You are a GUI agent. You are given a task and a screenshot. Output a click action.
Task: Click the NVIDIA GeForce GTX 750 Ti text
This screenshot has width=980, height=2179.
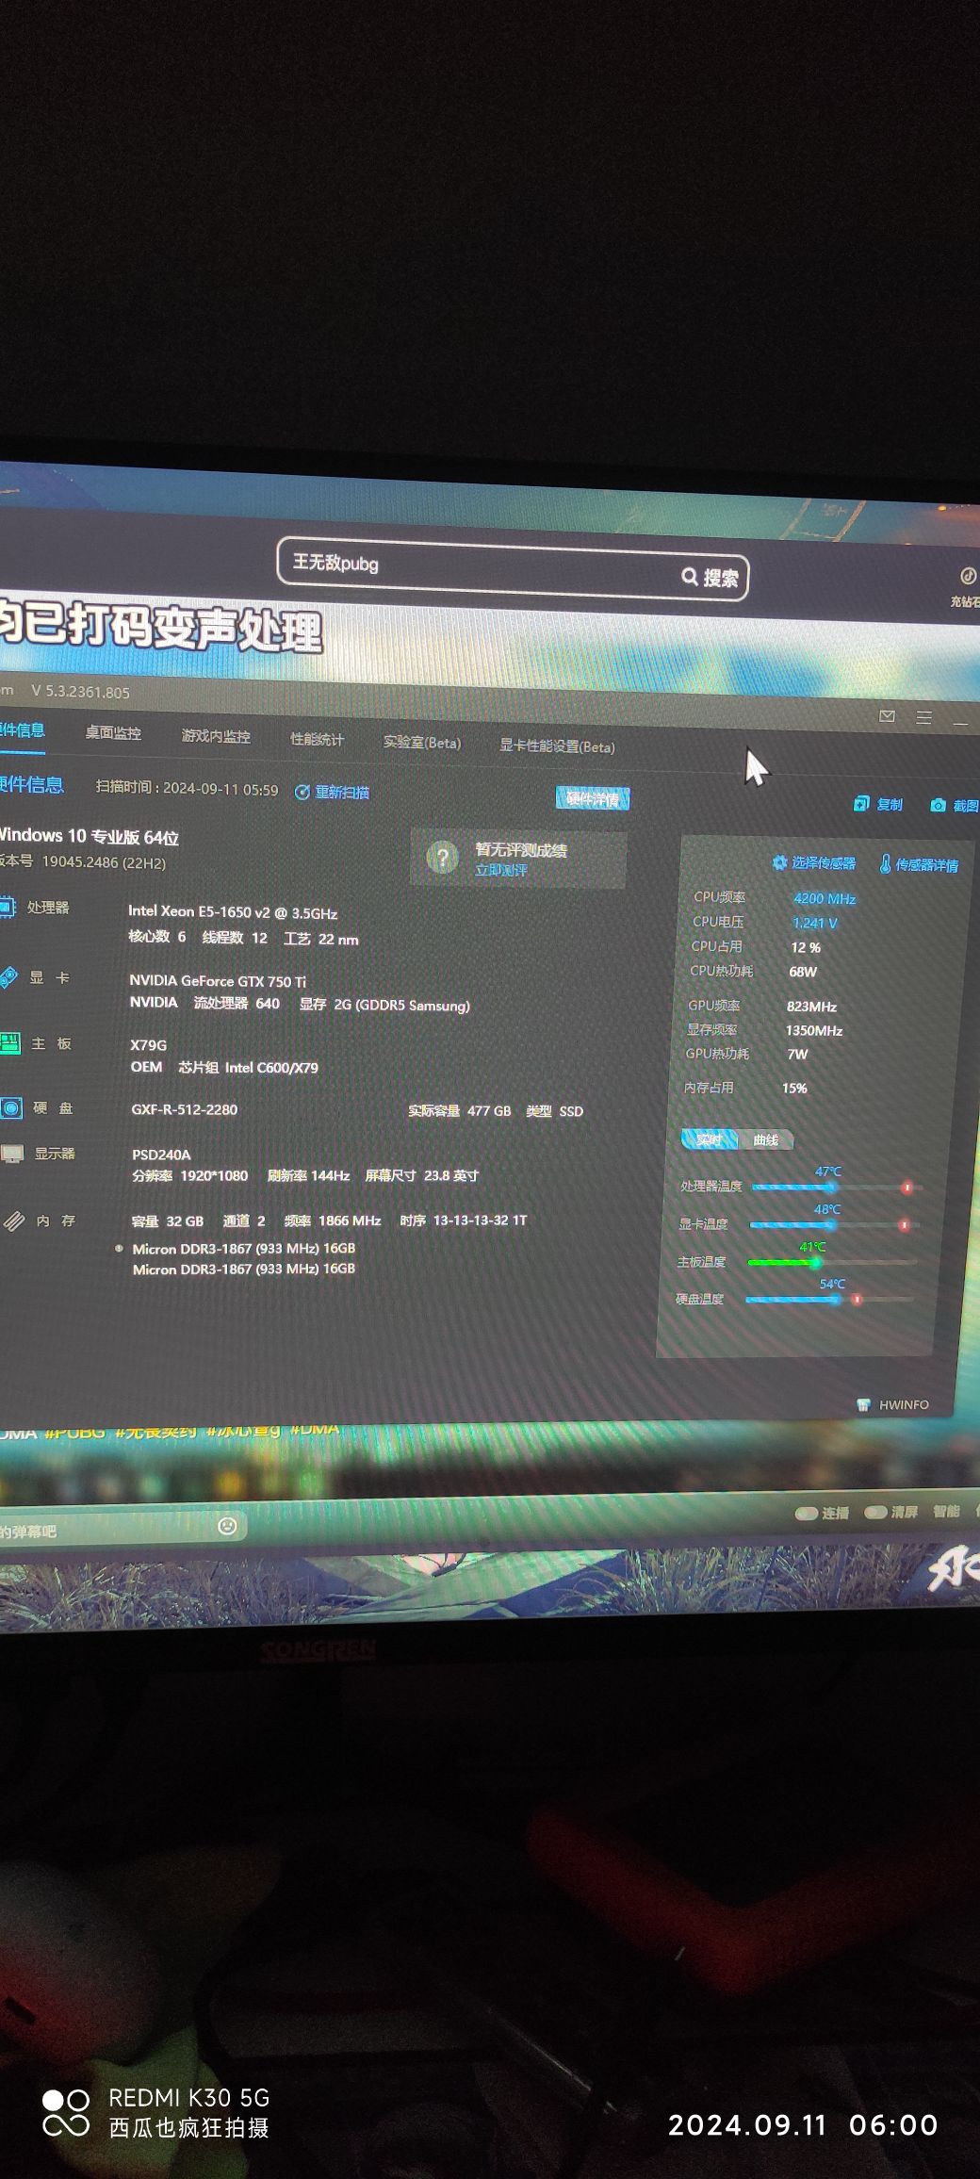click(x=218, y=981)
